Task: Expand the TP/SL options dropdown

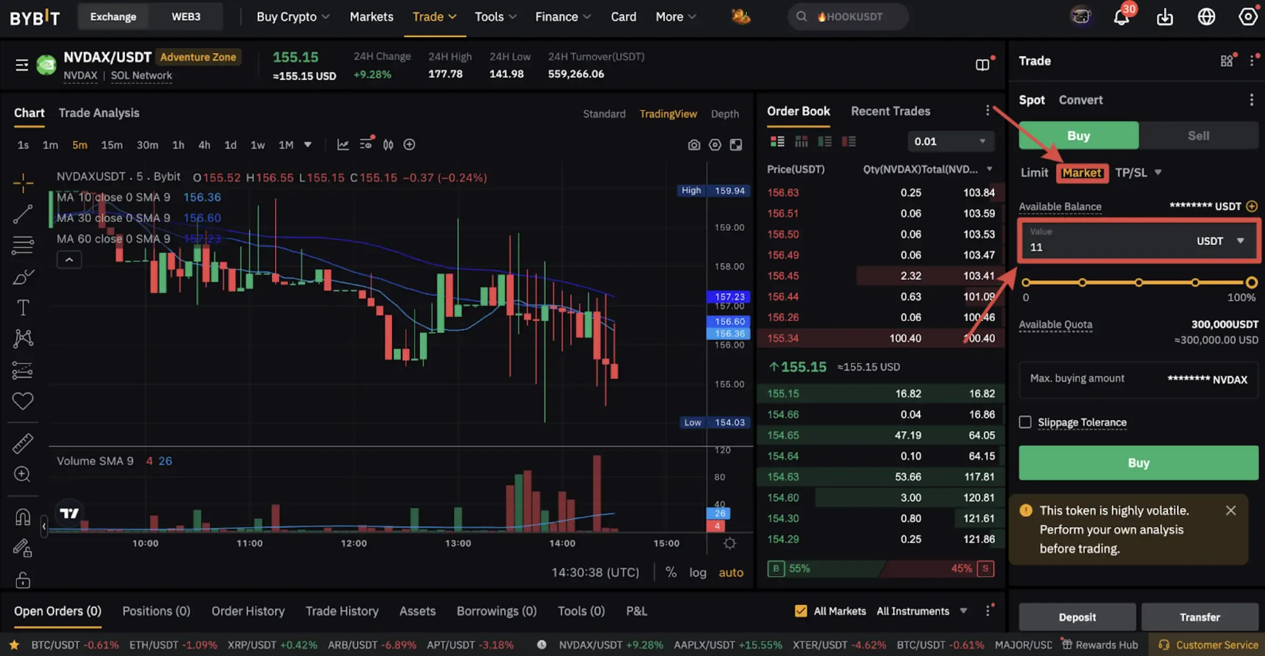Action: 1158,172
